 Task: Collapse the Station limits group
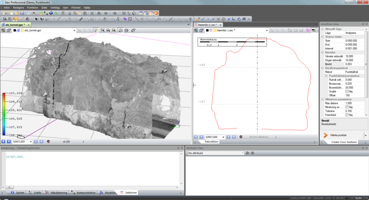323,37
